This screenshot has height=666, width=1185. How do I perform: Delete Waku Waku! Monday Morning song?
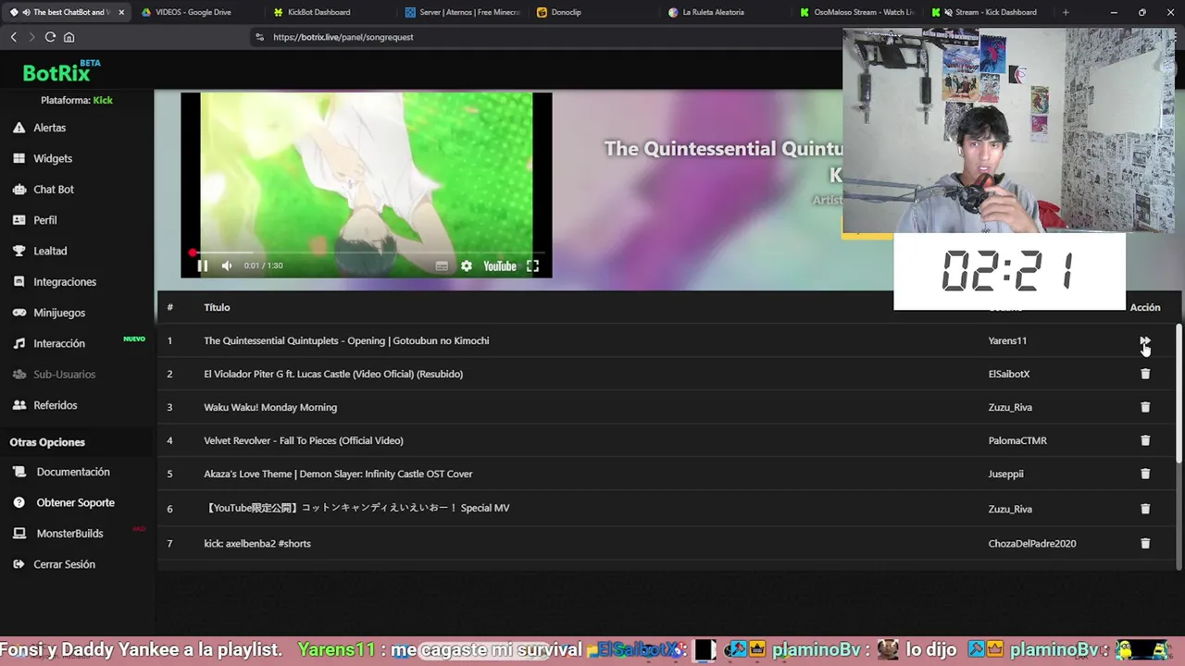(x=1145, y=407)
